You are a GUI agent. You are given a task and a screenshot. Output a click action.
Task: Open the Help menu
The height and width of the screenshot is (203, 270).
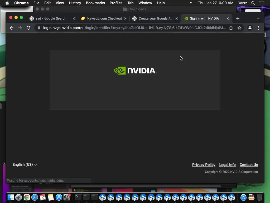tap(161, 3)
